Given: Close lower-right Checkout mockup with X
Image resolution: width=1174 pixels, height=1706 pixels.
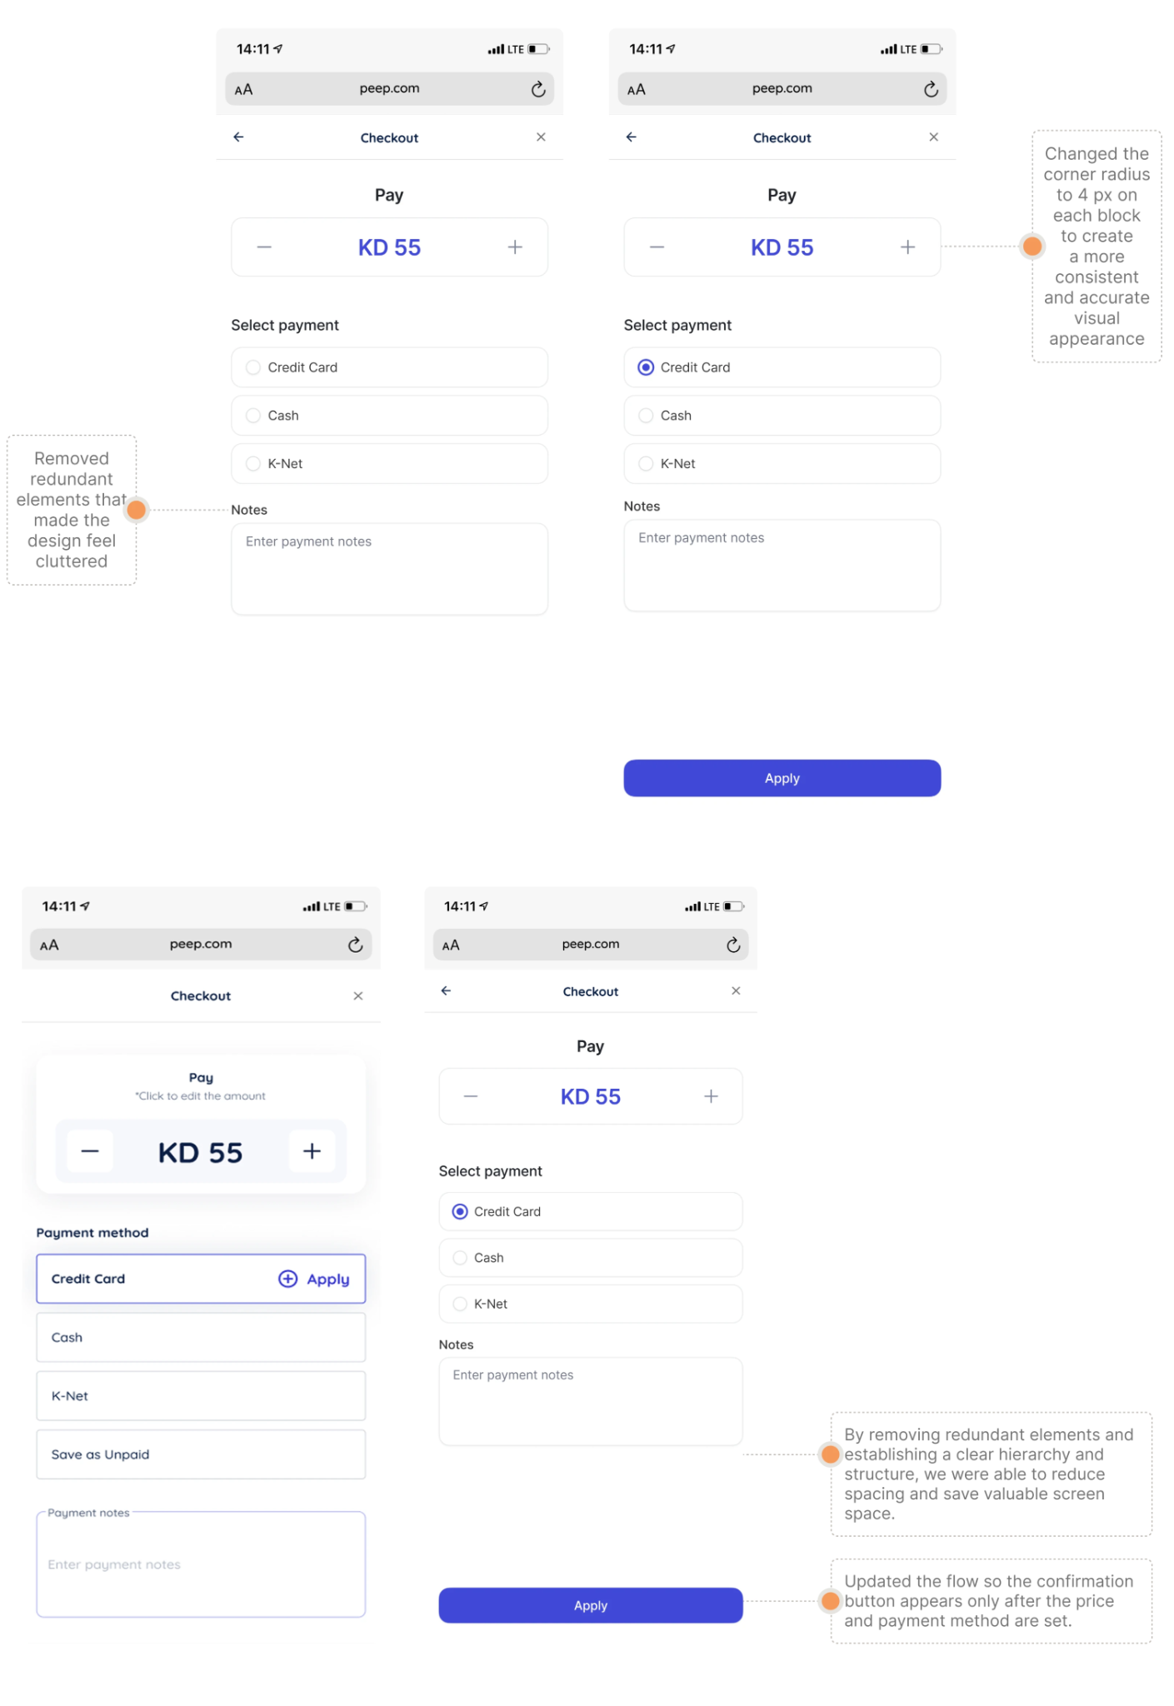Looking at the screenshot, I should pos(736,990).
